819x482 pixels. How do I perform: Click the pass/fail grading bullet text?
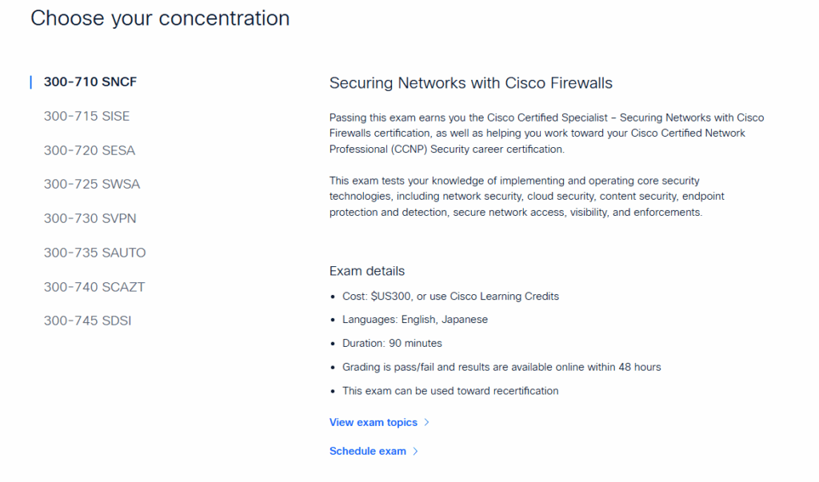point(501,367)
